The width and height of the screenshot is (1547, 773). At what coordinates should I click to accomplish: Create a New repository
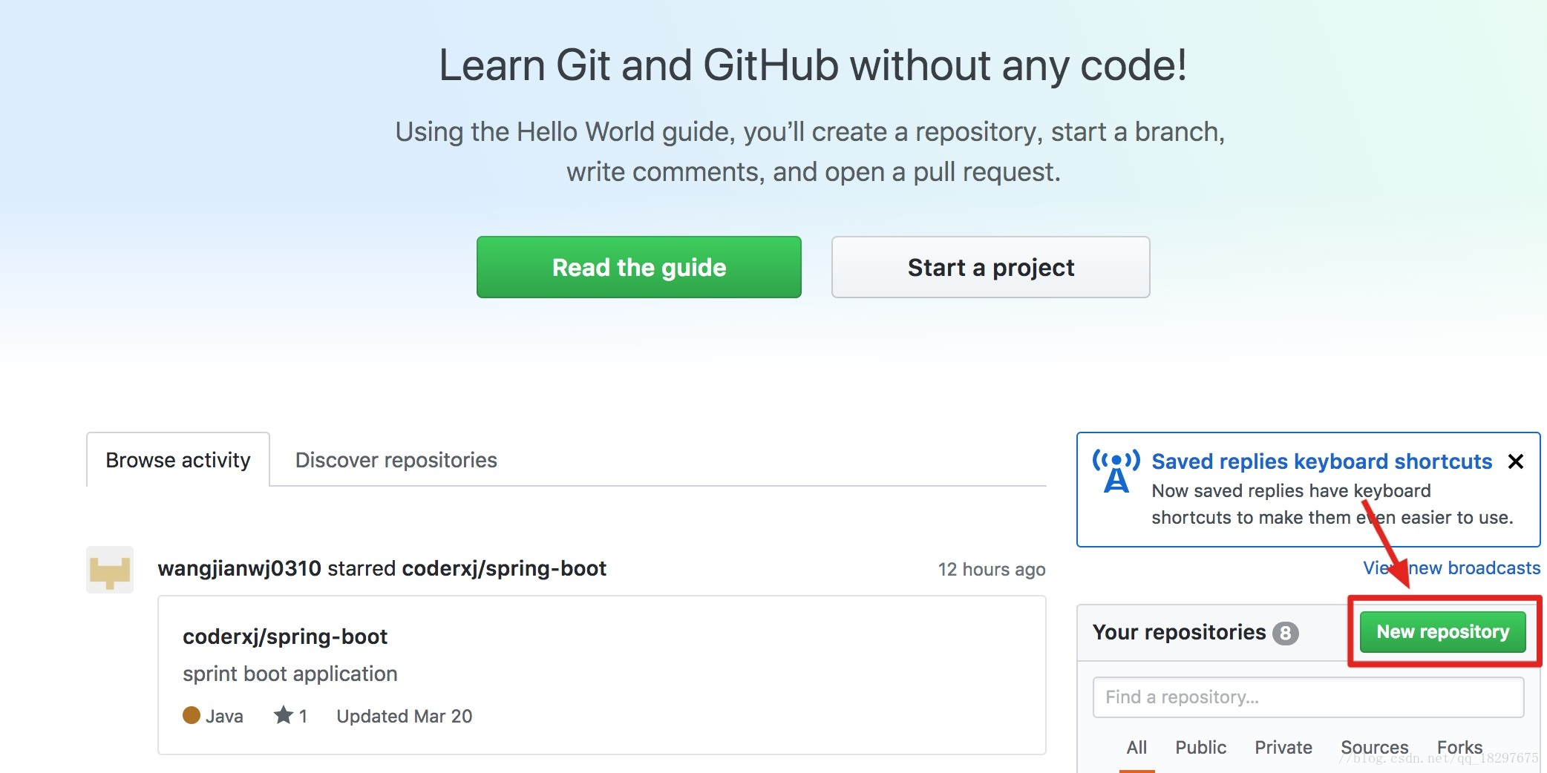1442,632
